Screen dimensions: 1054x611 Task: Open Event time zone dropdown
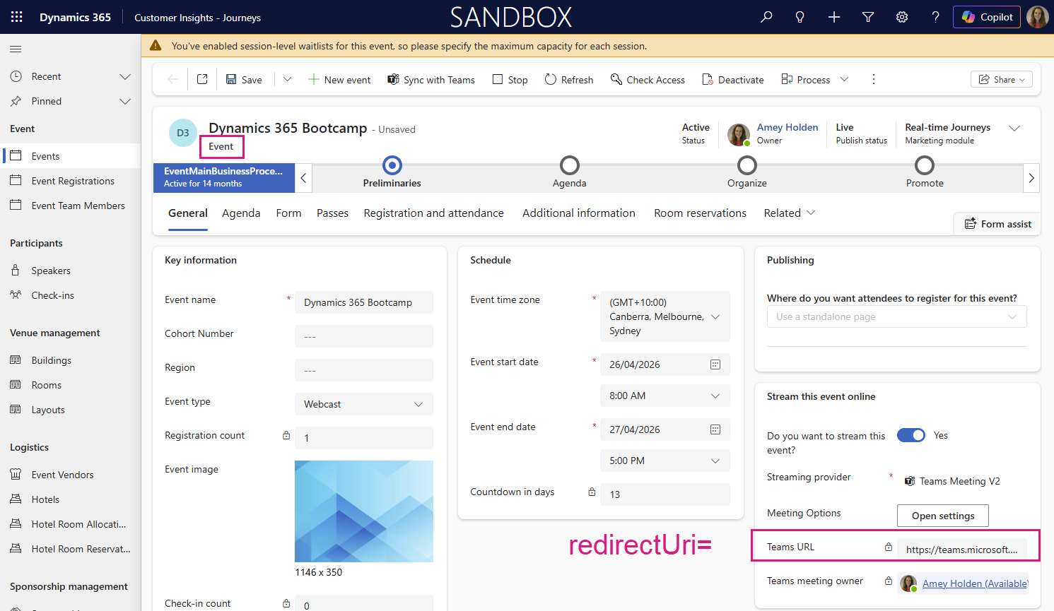click(x=665, y=316)
